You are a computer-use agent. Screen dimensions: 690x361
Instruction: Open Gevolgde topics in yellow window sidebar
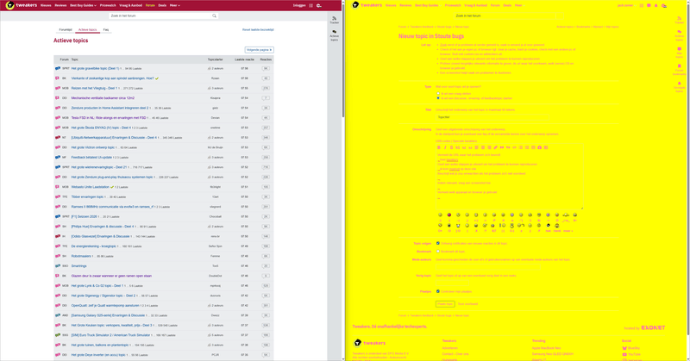(679, 87)
